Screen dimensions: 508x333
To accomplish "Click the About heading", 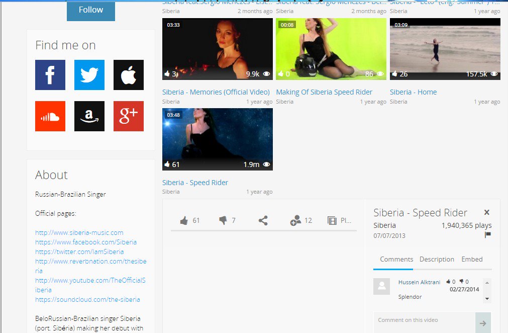I will [x=51, y=175].
